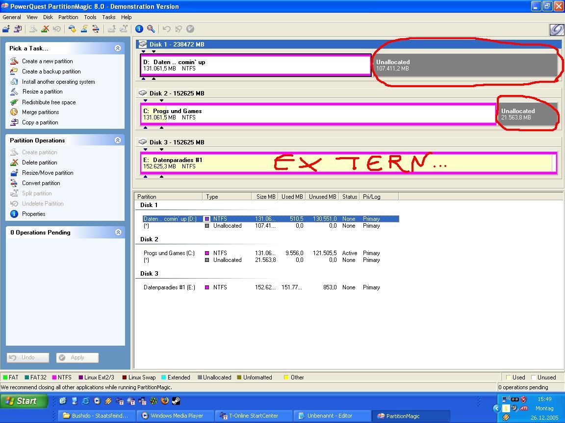Select the 107.411,2 MB Unallocated block on Disk 1

tap(465, 65)
